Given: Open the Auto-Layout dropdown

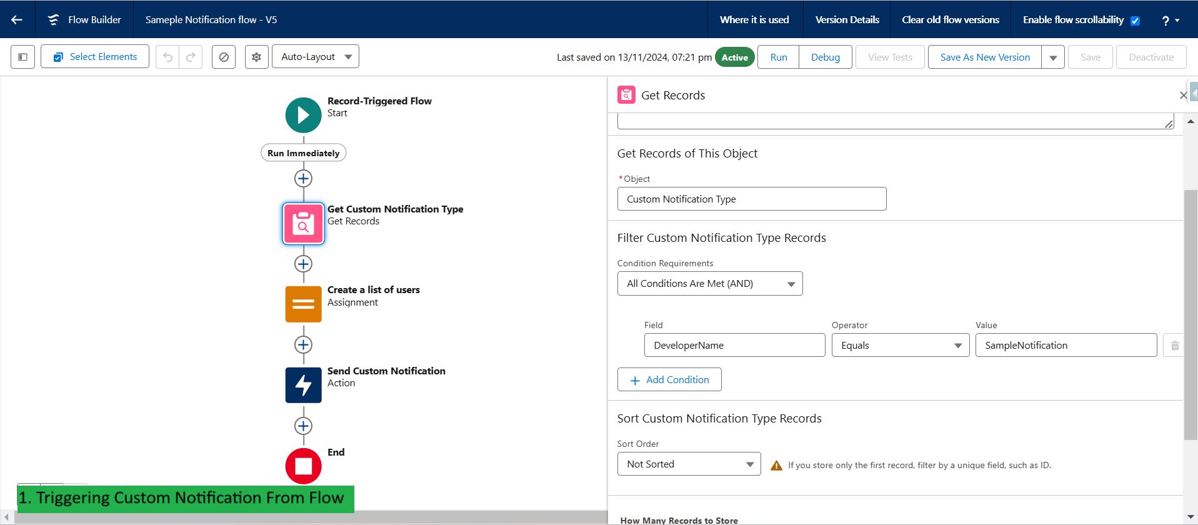Looking at the screenshot, I should click(316, 57).
